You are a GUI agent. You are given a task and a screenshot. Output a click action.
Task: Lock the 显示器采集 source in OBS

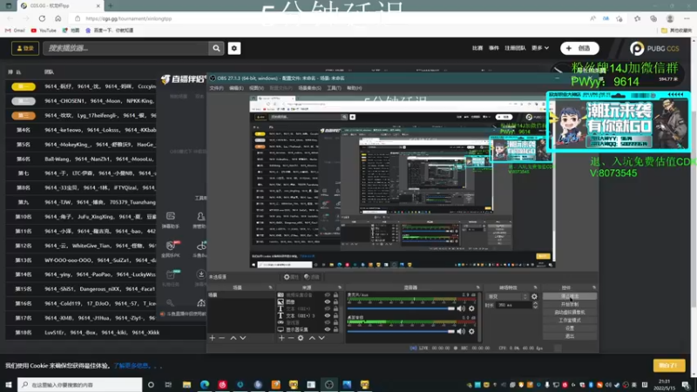click(335, 329)
